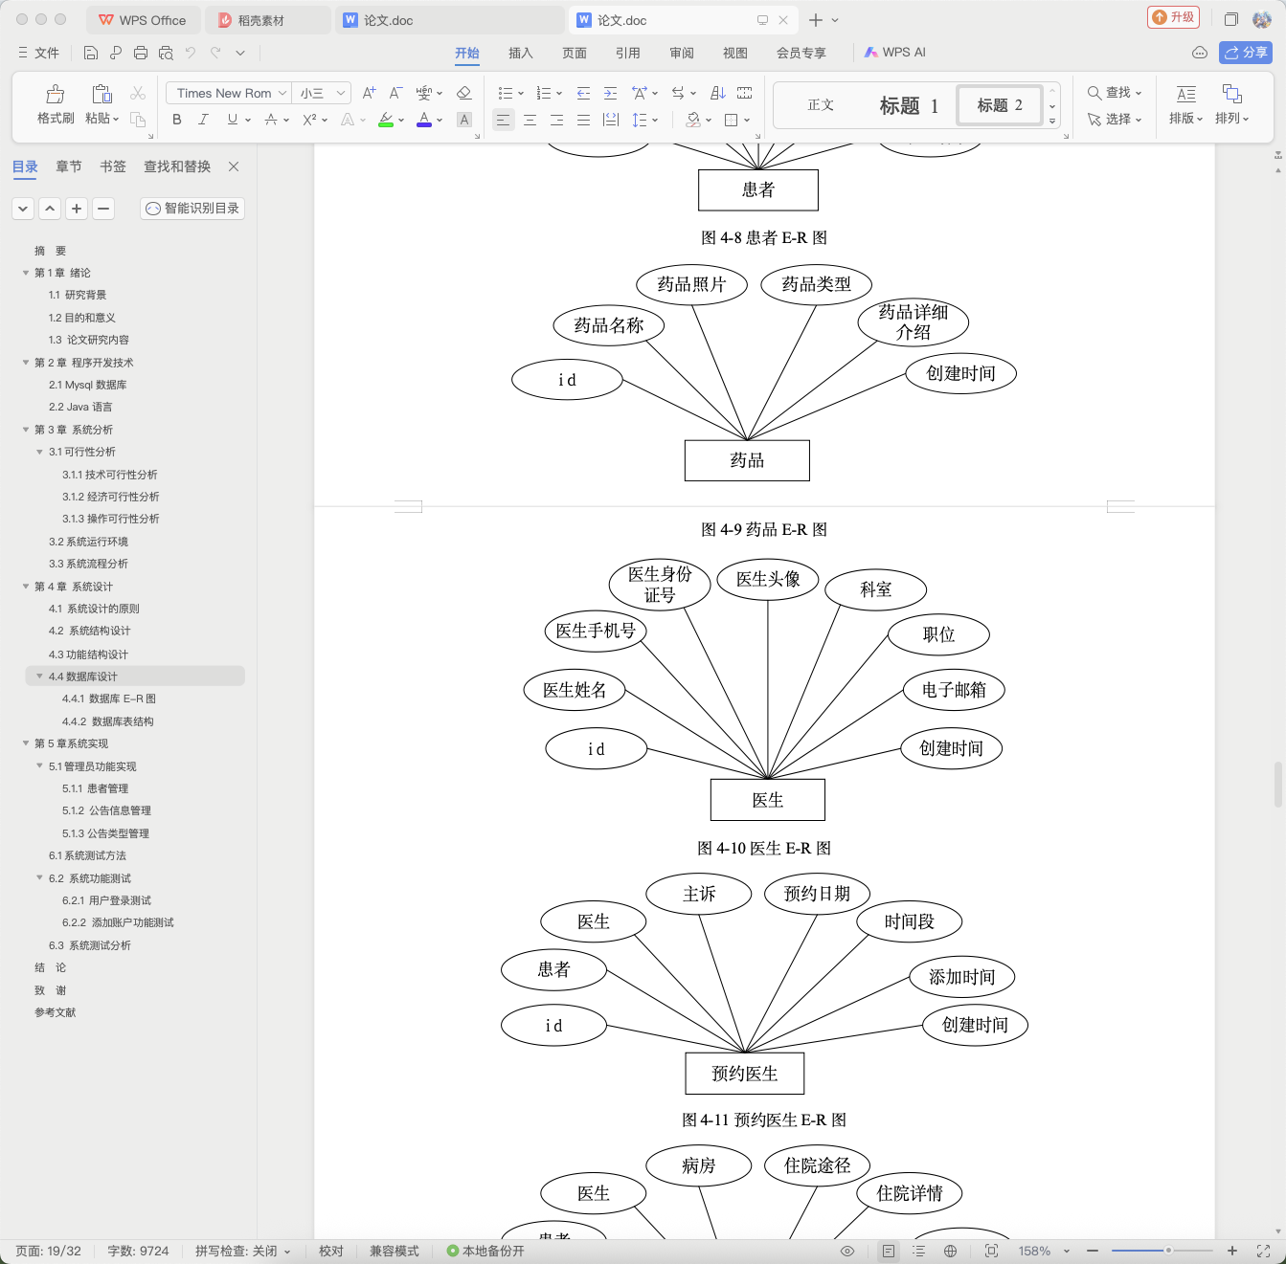
Task: Click the clear formatting eraser icon
Action: (x=464, y=93)
